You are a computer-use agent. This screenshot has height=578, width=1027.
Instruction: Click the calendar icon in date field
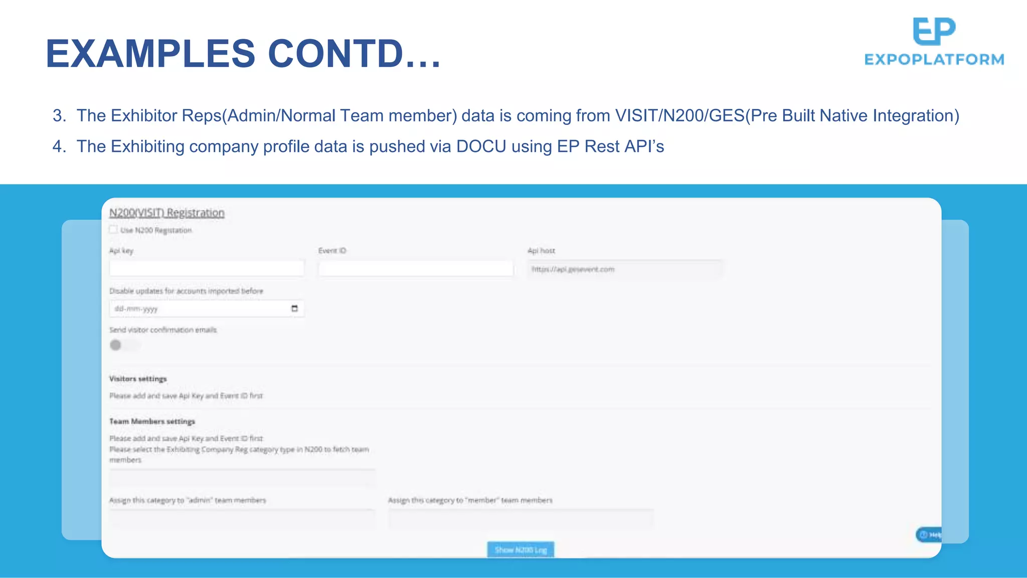pyautogui.click(x=294, y=309)
